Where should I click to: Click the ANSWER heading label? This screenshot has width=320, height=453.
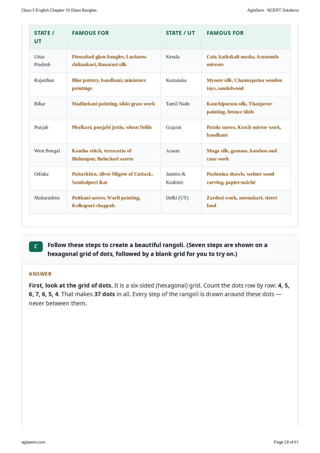click(x=40, y=274)
